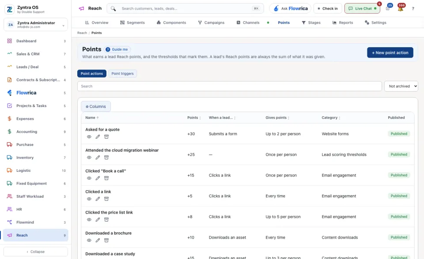Screen dimensions: 424x259
Task: Click the Reach breadcrumb link
Action: coord(82,33)
